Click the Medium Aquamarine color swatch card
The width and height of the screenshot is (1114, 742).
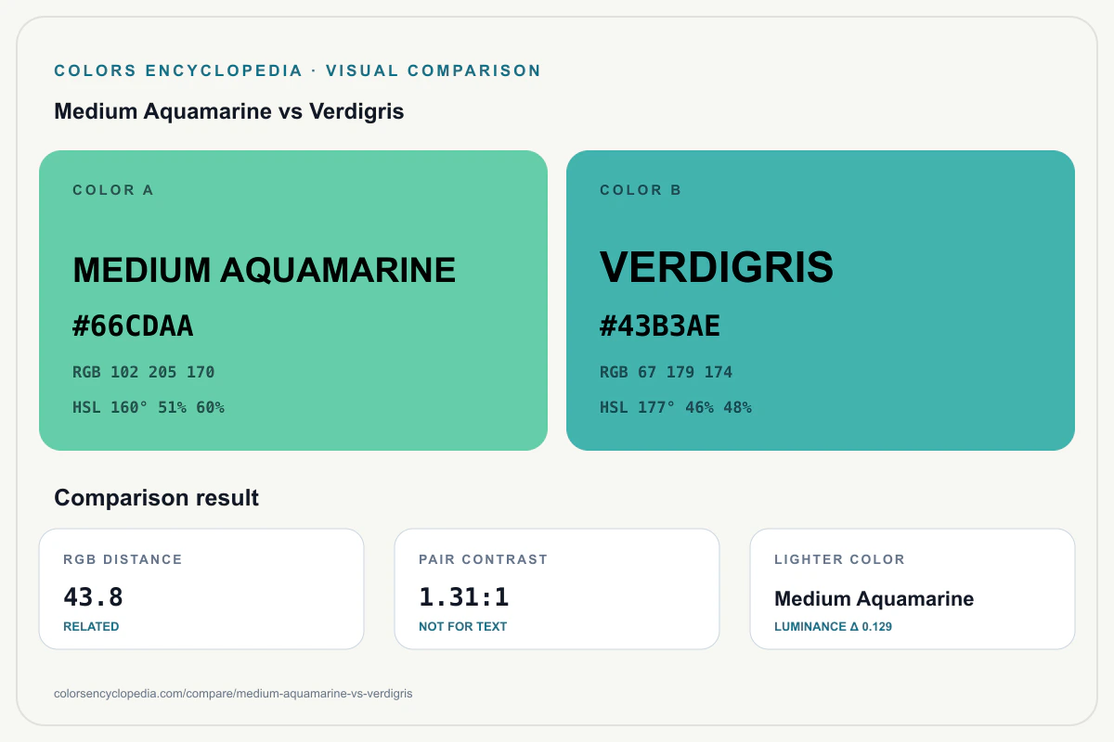coord(293,301)
